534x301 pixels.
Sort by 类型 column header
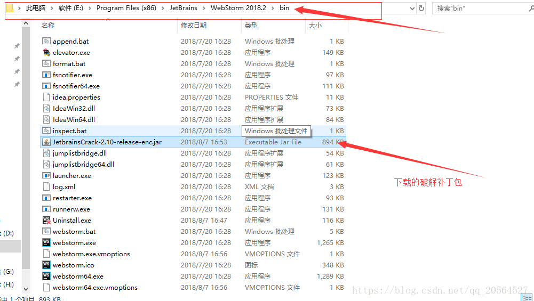tap(251, 25)
